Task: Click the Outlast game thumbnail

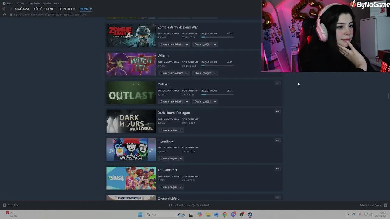Action: tap(131, 93)
